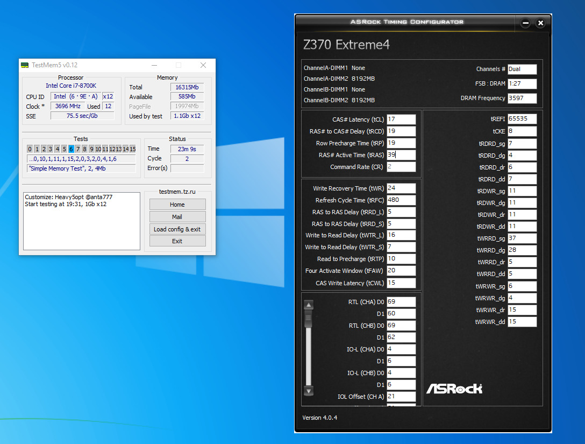The width and height of the screenshot is (585, 444).
Task: Click the Clock value 3696 MHz
Action: (x=68, y=106)
